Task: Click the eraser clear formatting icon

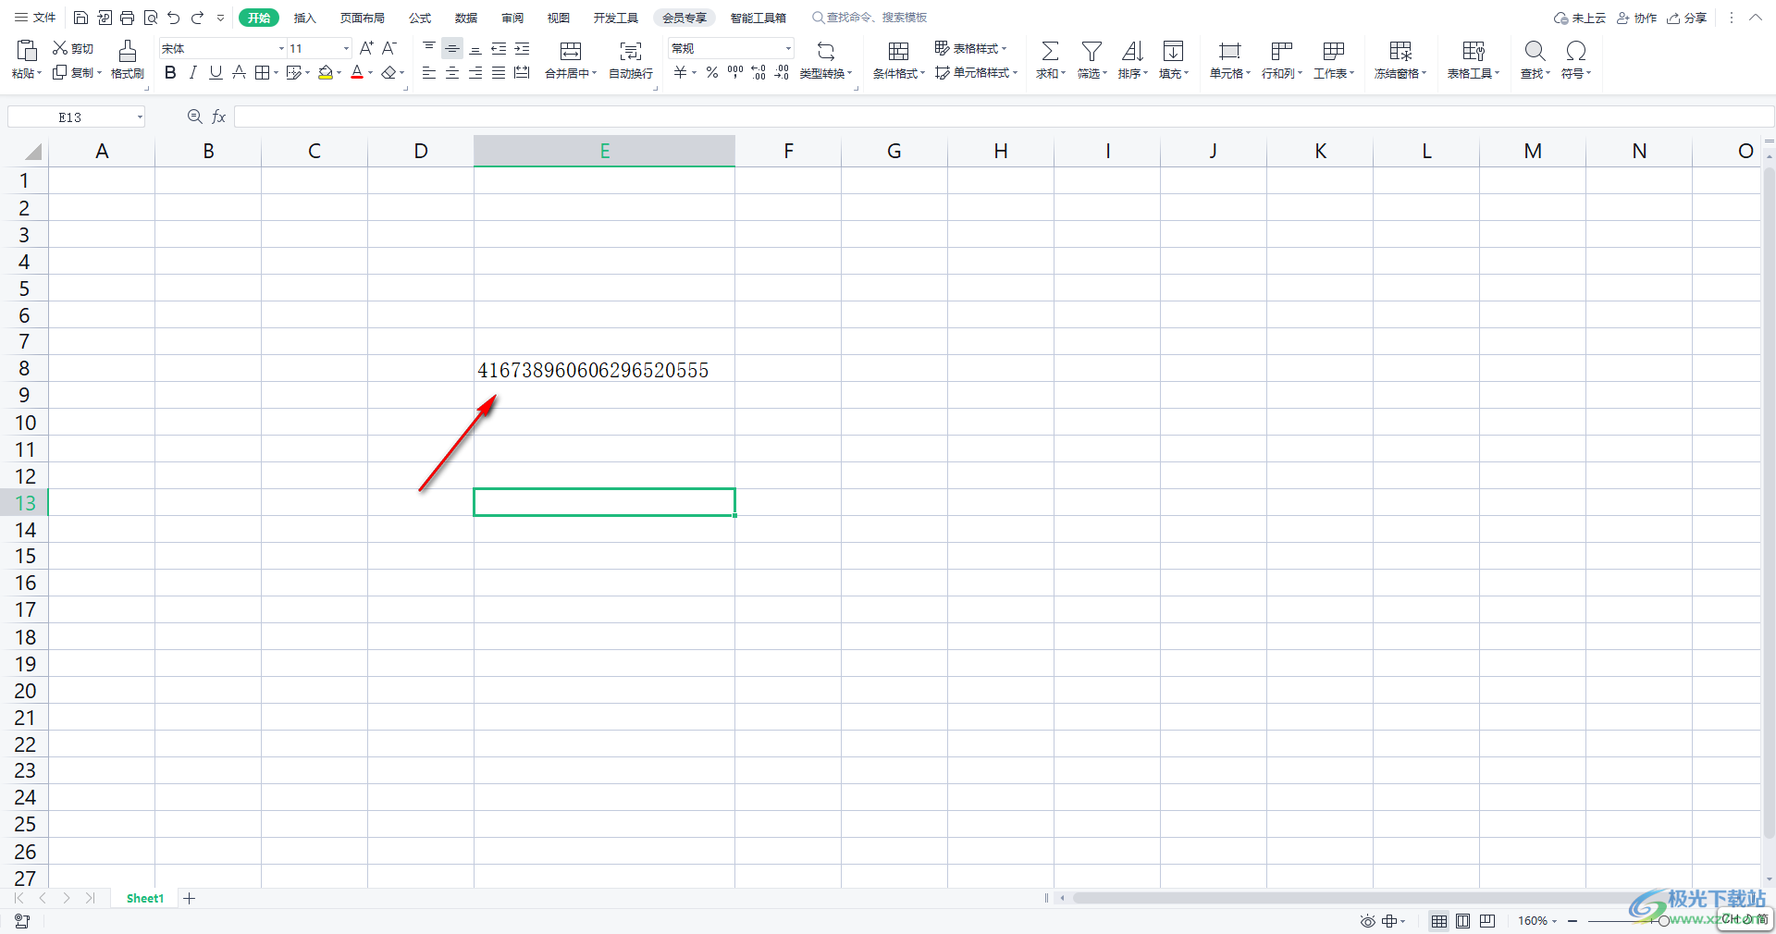Action: (x=388, y=72)
